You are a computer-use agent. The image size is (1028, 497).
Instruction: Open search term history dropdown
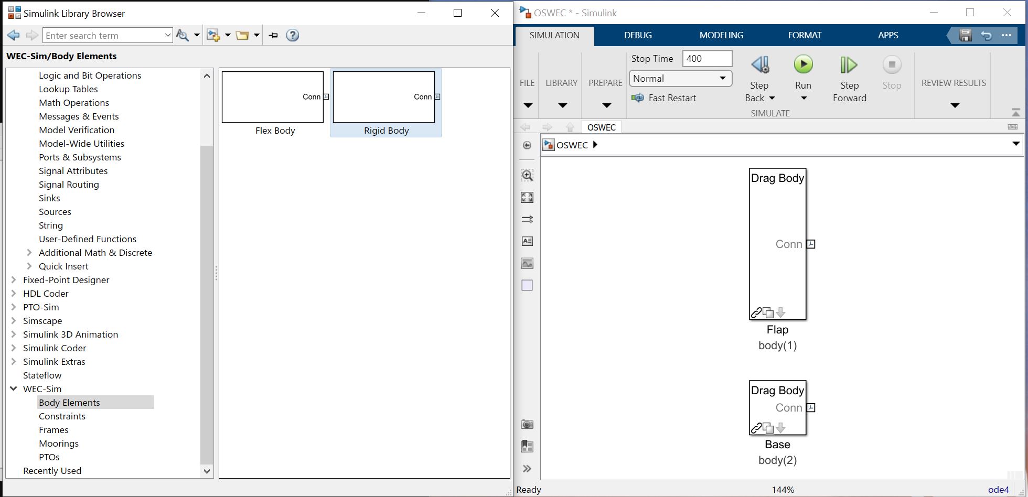coord(168,35)
